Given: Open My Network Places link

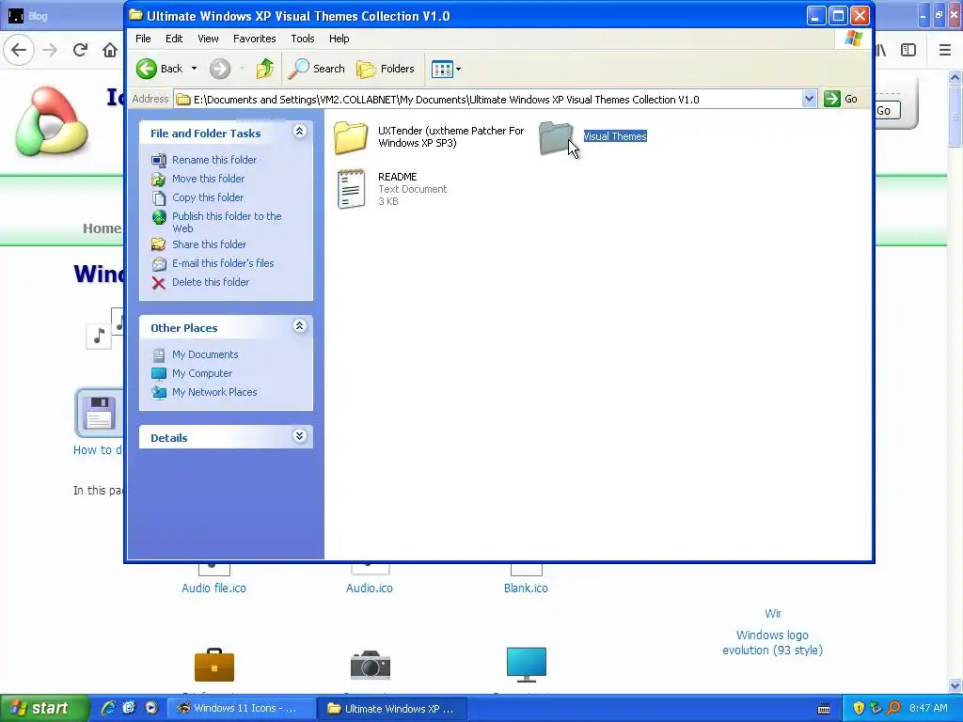Looking at the screenshot, I should click(x=214, y=392).
